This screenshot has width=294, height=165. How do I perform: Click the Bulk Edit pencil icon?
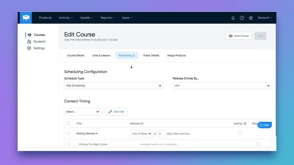point(110,112)
